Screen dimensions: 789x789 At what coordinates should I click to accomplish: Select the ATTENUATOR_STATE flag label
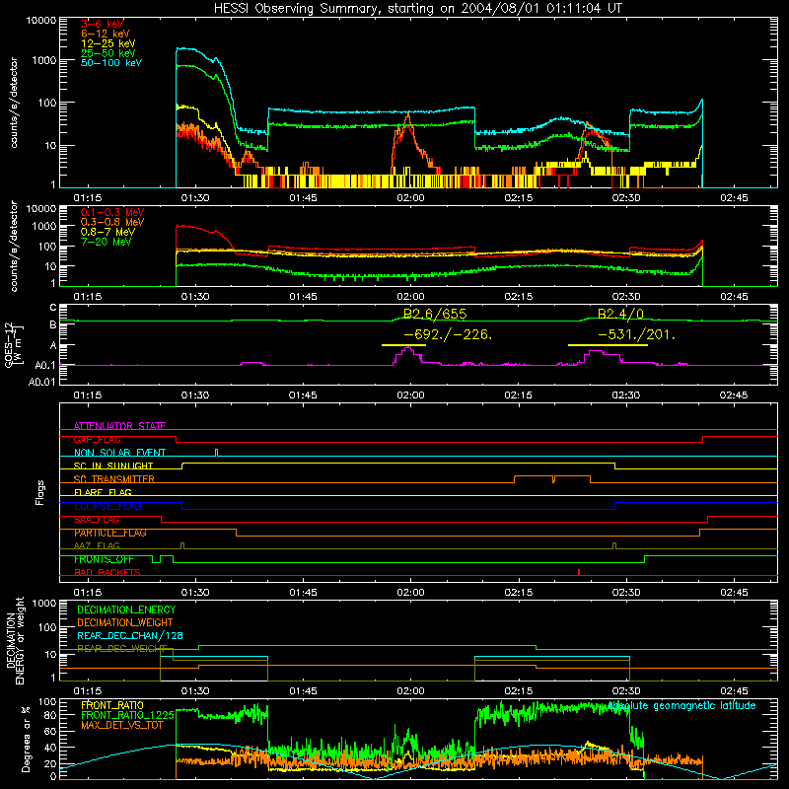pyautogui.click(x=119, y=426)
